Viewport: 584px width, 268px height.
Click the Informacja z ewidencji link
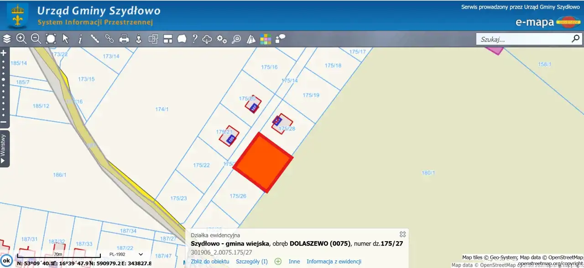pos(334,262)
